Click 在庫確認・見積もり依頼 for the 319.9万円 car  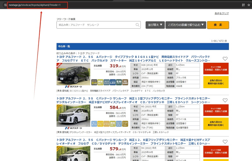coord(216,68)
